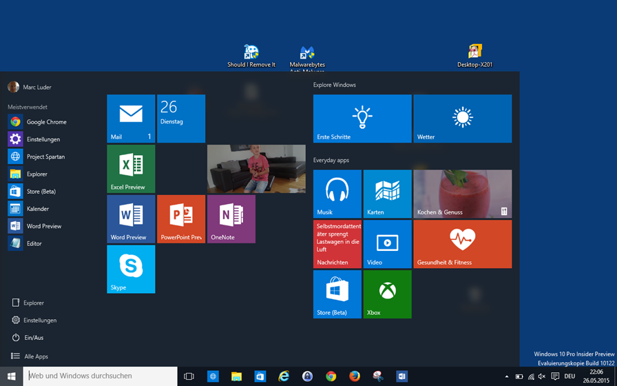Open the Mail tile
The height and width of the screenshot is (386, 617).
tap(131, 119)
